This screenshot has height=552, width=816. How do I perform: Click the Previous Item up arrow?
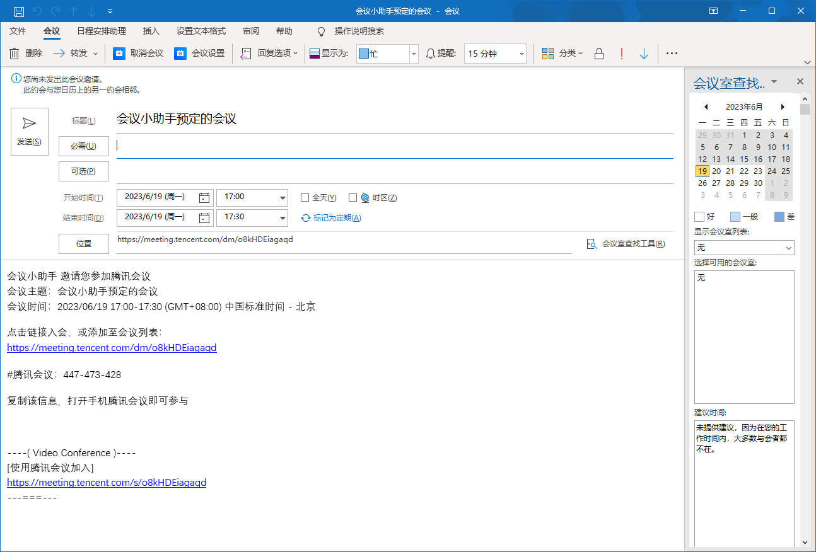coord(74,11)
